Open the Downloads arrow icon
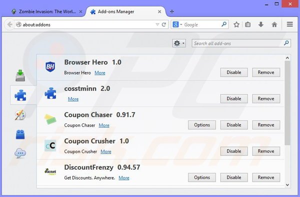Screen dimensions: 300x197 [x=261, y=24]
